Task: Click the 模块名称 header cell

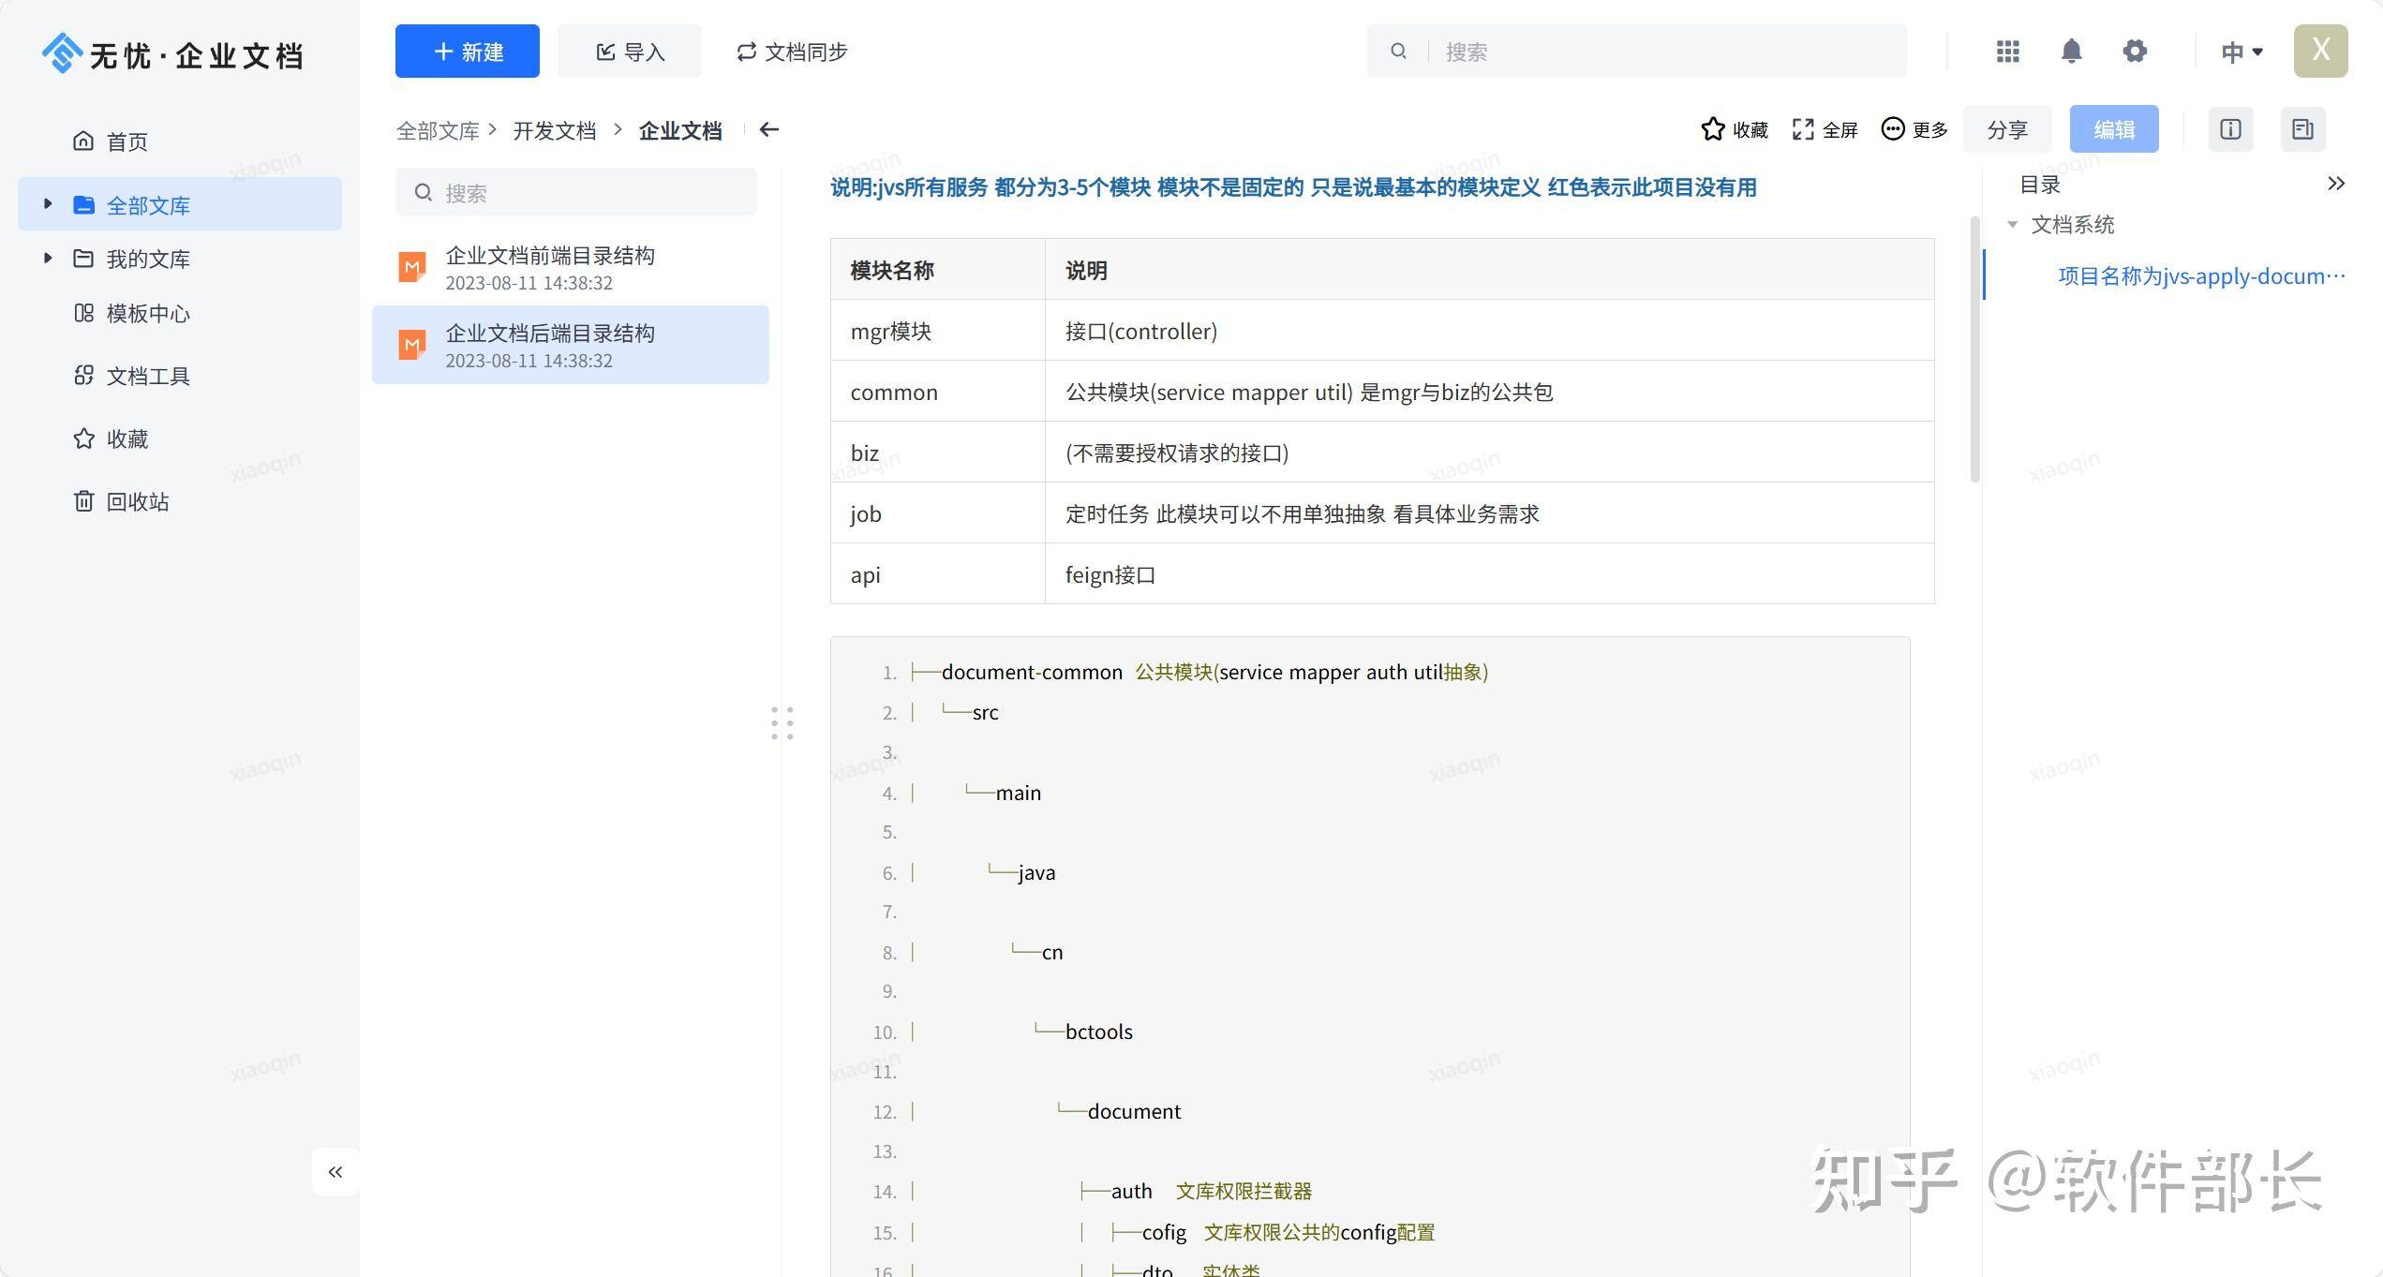Action: [938, 270]
